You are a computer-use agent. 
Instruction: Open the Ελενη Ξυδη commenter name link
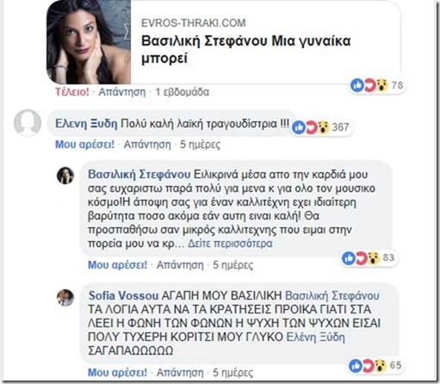tap(86, 124)
